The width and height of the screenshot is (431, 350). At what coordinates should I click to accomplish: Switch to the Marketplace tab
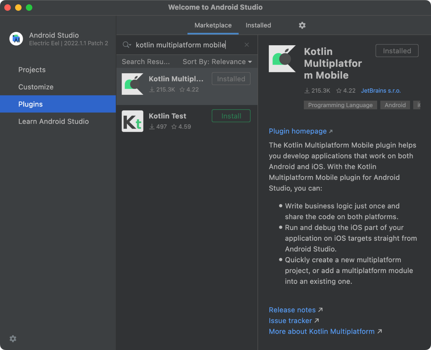[x=213, y=25]
